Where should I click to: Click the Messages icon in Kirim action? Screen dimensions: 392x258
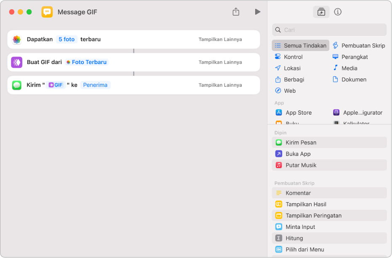tap(17, 85)
